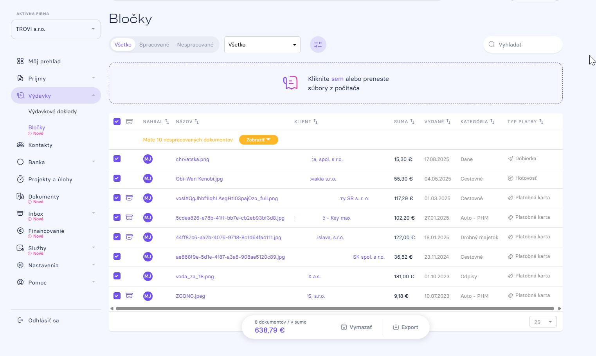Click the Export button
This screenshot has width=596, height=356.
click(405, 327)
